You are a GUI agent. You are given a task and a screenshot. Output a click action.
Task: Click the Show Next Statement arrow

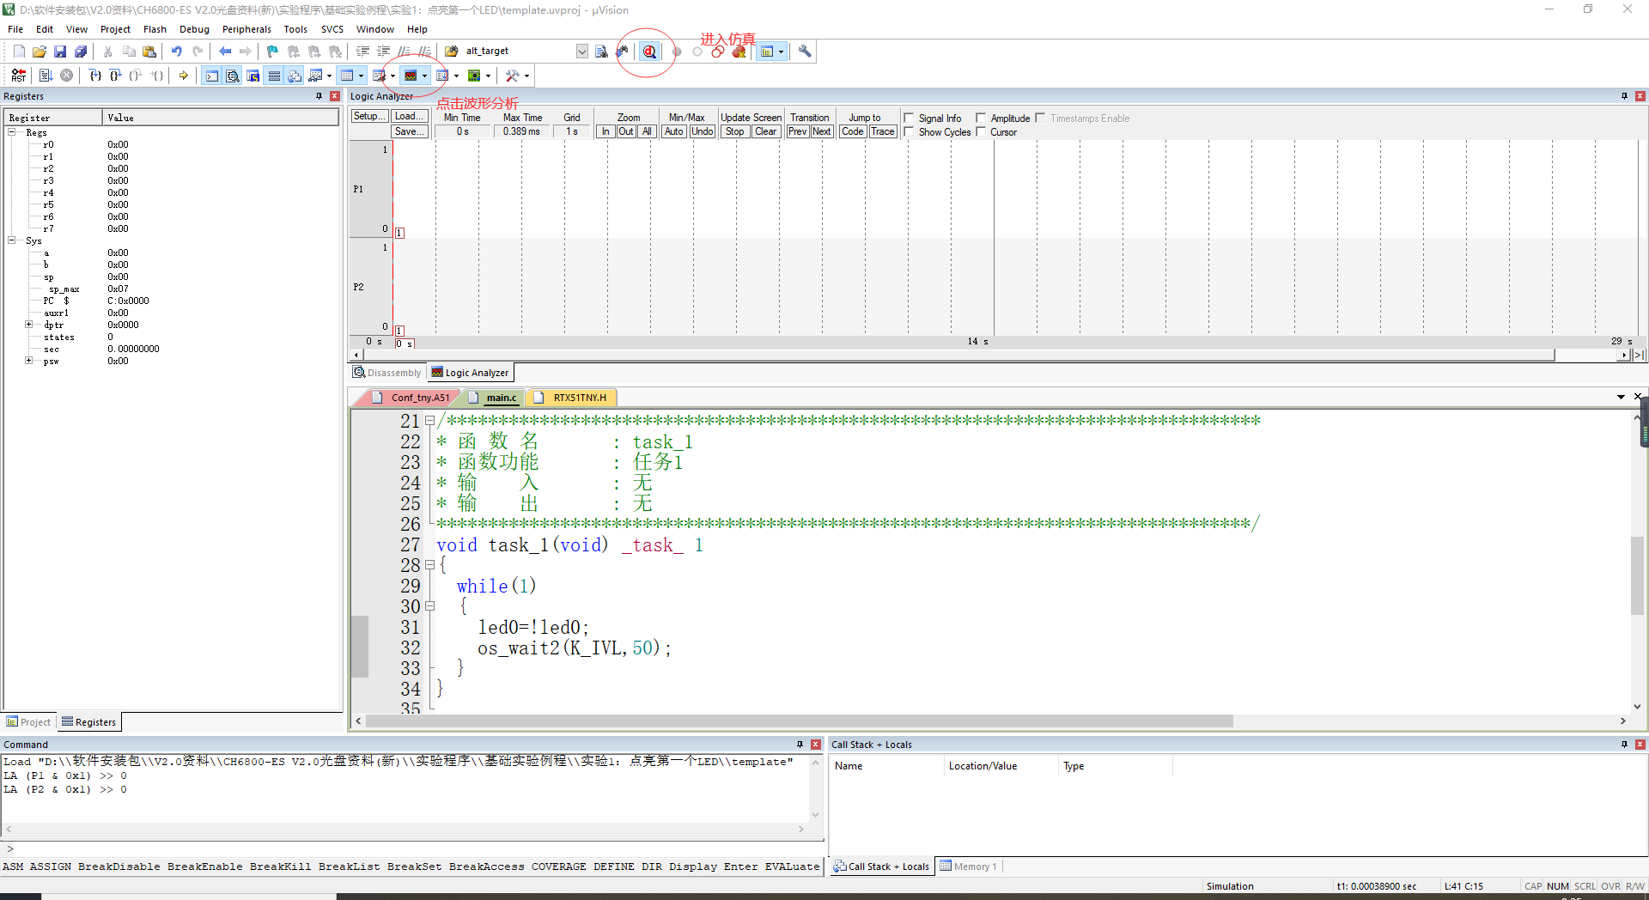click(x=183, y=76)
